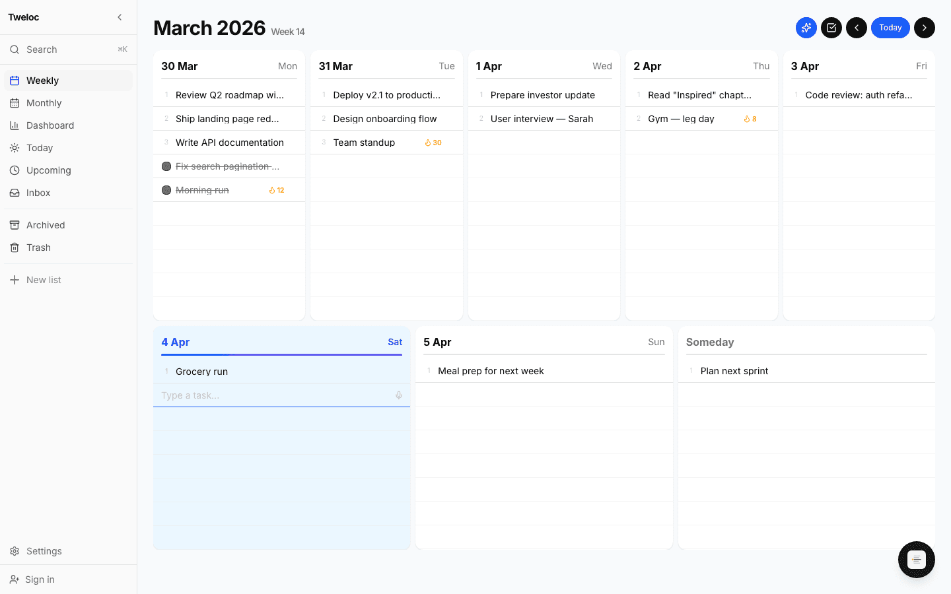
Task: Open the AI assistant sparkles icon
Action: coord(806,28)
